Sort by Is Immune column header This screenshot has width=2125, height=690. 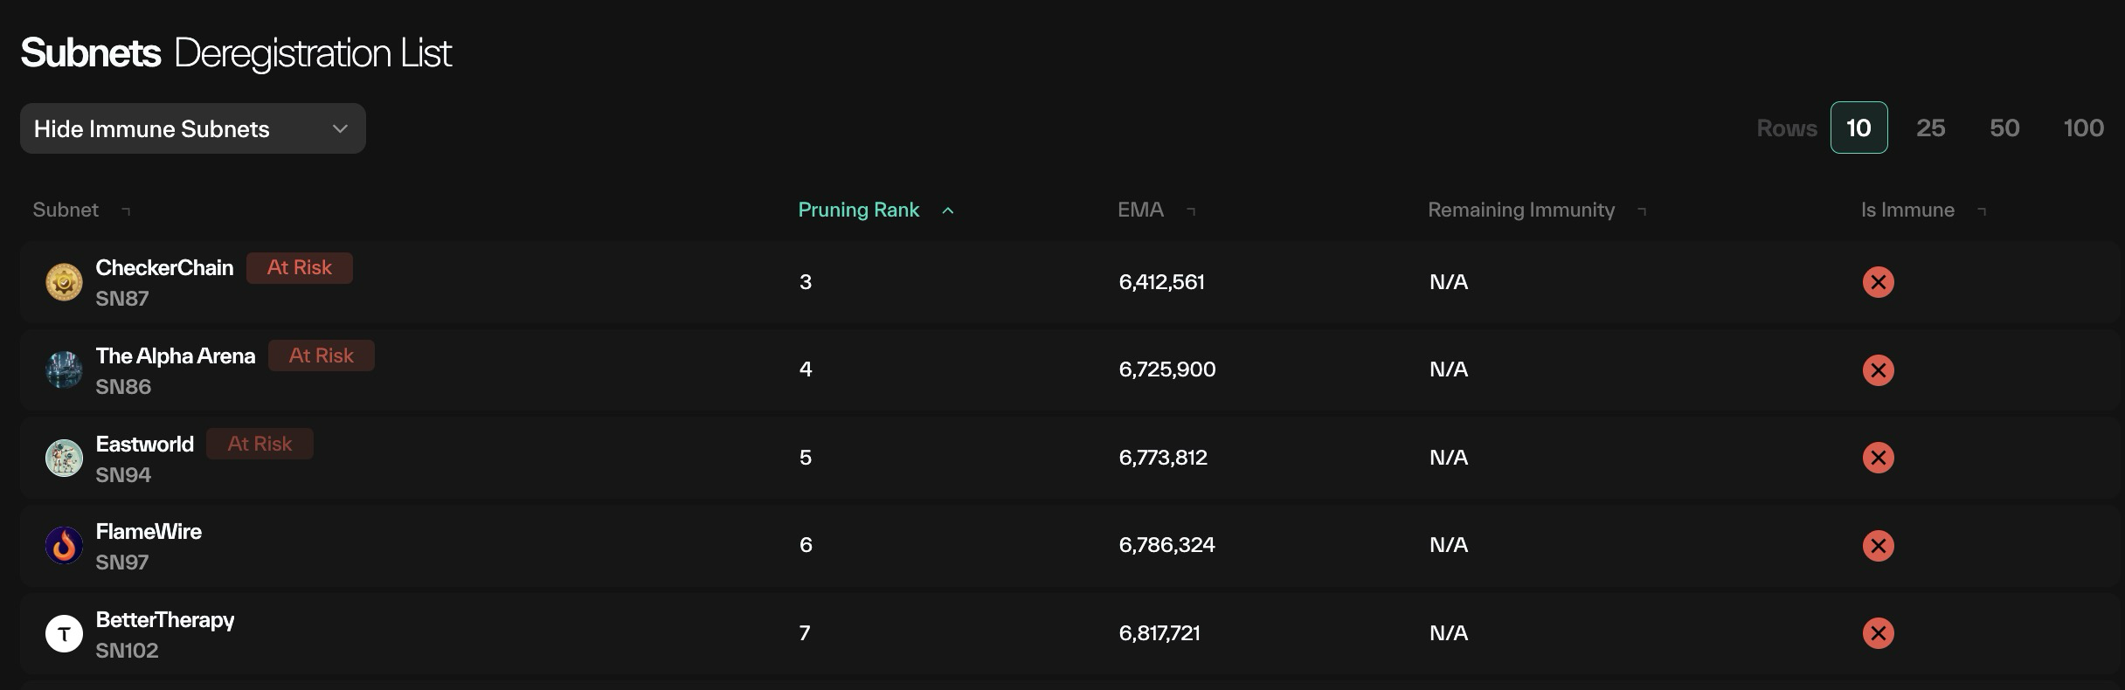pyautogui.click(x=1907, y=210)
